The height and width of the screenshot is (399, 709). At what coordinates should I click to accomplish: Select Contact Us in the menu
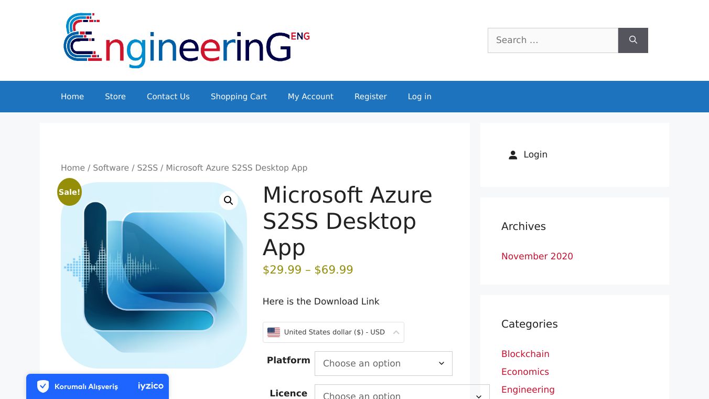coord(168,97)
